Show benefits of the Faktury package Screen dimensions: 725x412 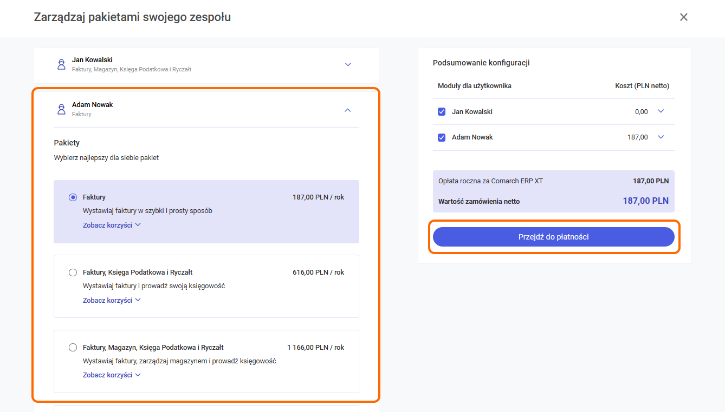coord(111,225)
